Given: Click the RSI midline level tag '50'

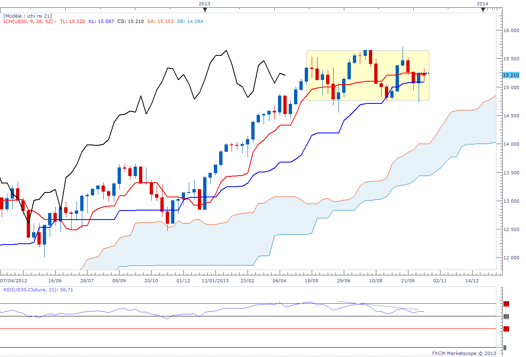Looking at the screenshot, I should point(506,316).
